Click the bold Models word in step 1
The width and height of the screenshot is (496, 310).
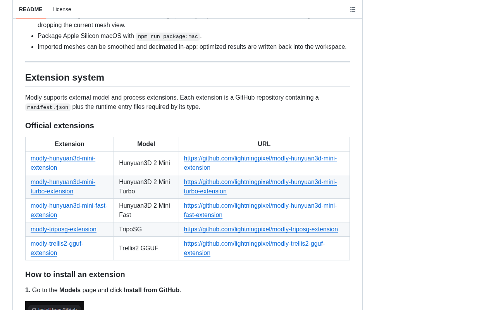point(70,290)
